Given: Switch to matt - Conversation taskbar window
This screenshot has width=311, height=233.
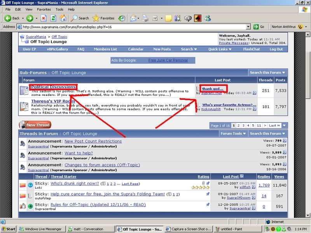Looking at the screenshot, I should coord(90,229).
